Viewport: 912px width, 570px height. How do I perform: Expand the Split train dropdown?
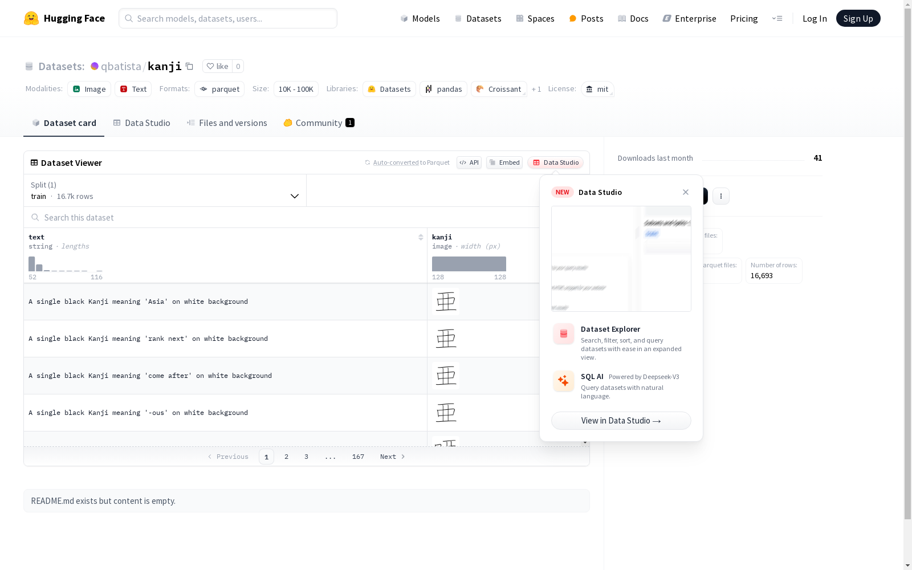[x=165, y=190]
